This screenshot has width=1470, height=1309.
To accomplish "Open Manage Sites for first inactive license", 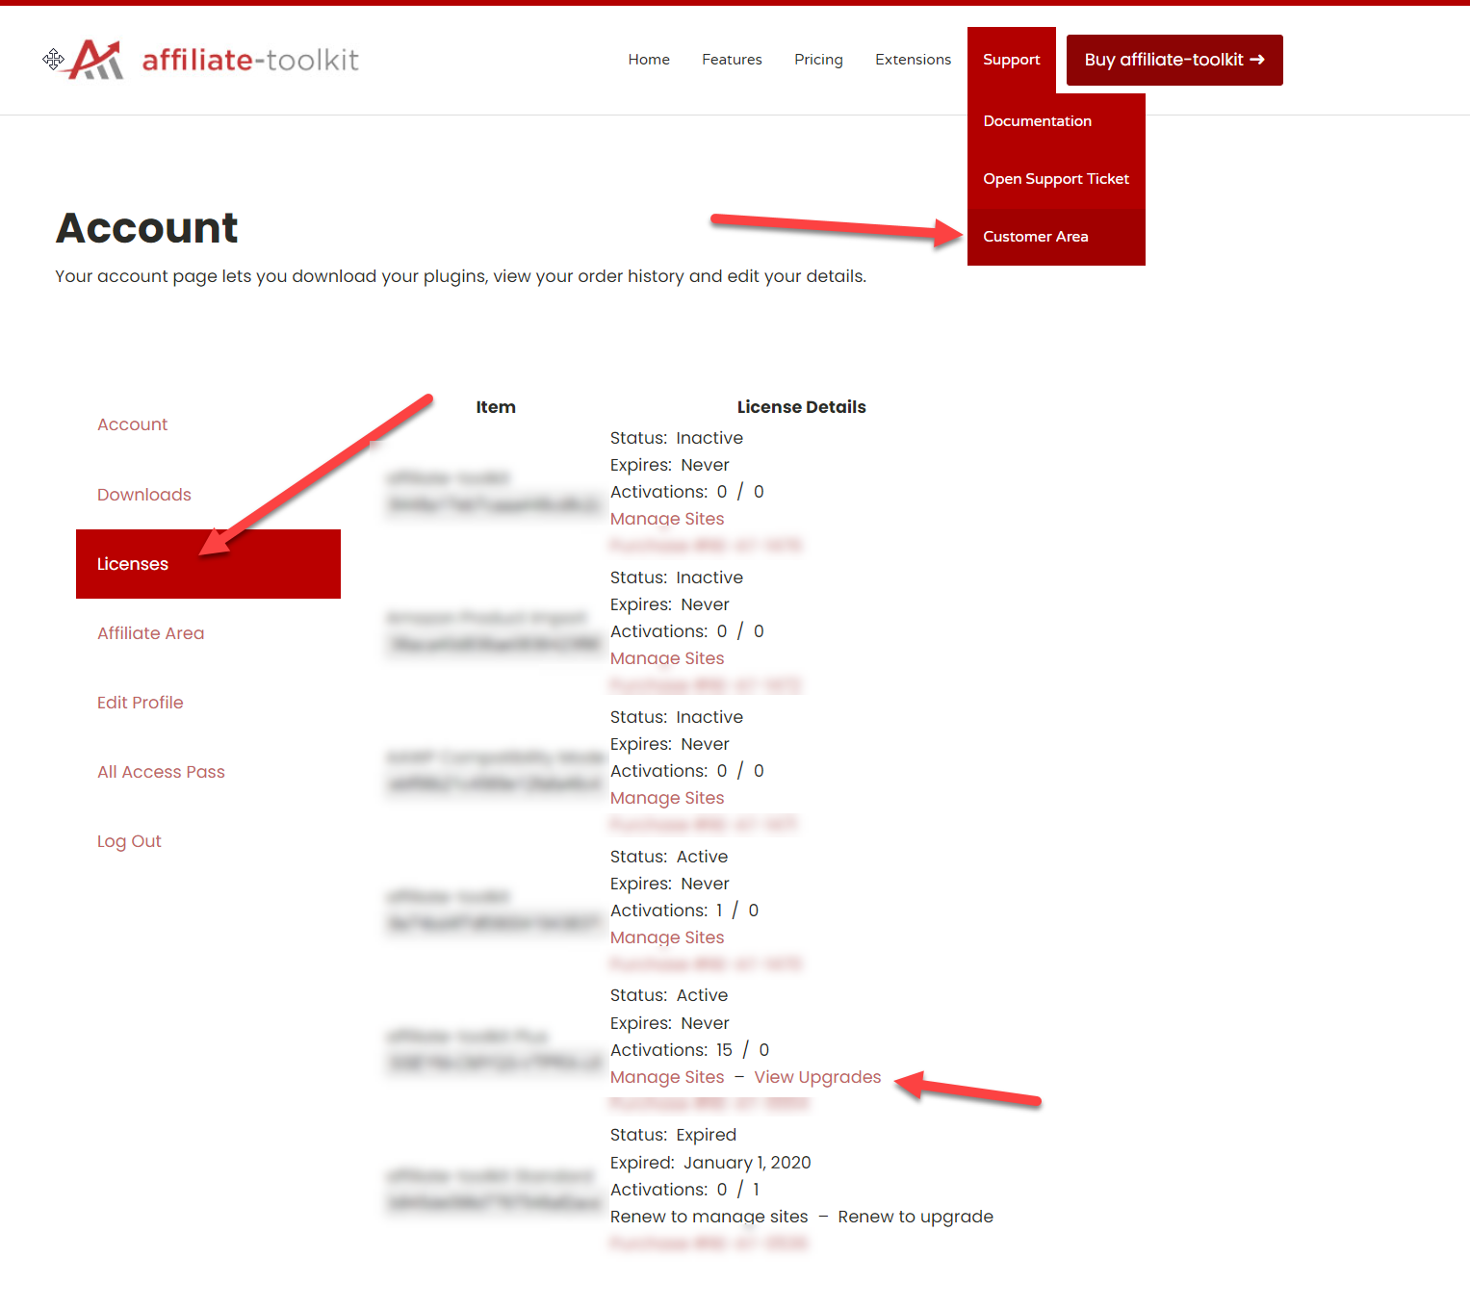I will (x=667, y=519).
